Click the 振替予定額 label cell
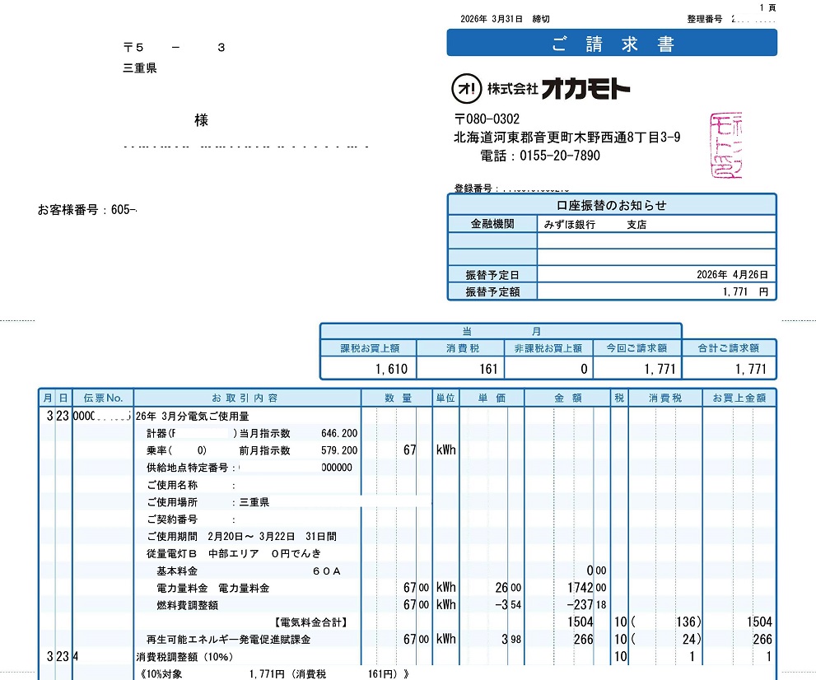Image resolution: width=816 pixels, height=680 pixels. (x=492, y=291)
